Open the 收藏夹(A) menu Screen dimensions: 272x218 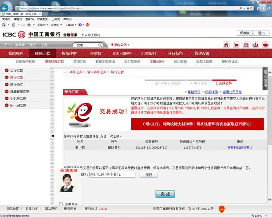coord(43,19)
